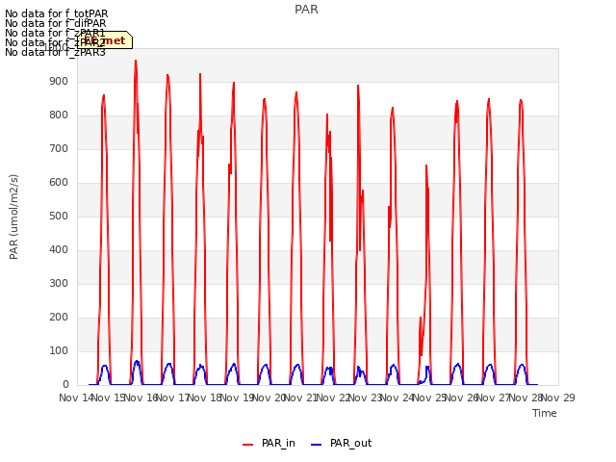Click the 100 y-axis tick label
The height and width of the screenshot is (462, 616).
(59, 350)
